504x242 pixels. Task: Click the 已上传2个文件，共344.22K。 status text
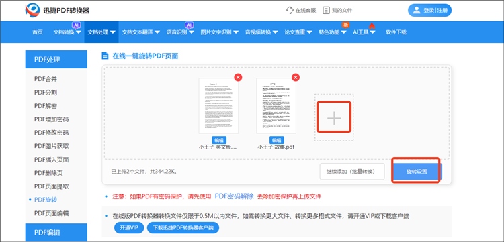tap(144, 172)
